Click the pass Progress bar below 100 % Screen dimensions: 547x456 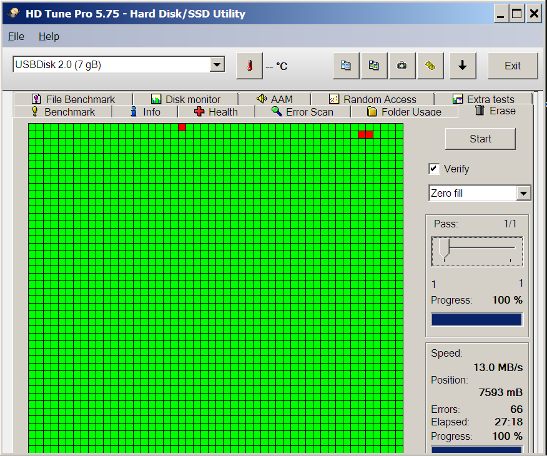pos(476,320)
